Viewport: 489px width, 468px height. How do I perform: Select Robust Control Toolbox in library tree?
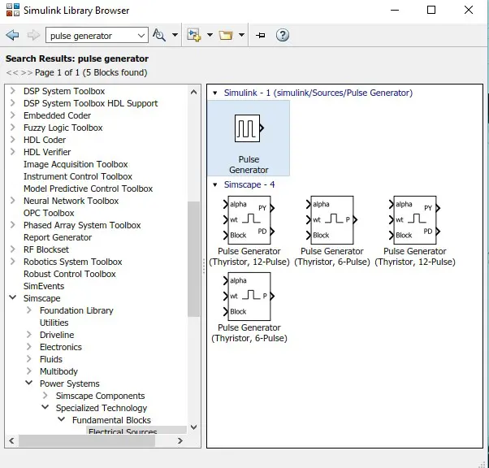pos(69,274)
